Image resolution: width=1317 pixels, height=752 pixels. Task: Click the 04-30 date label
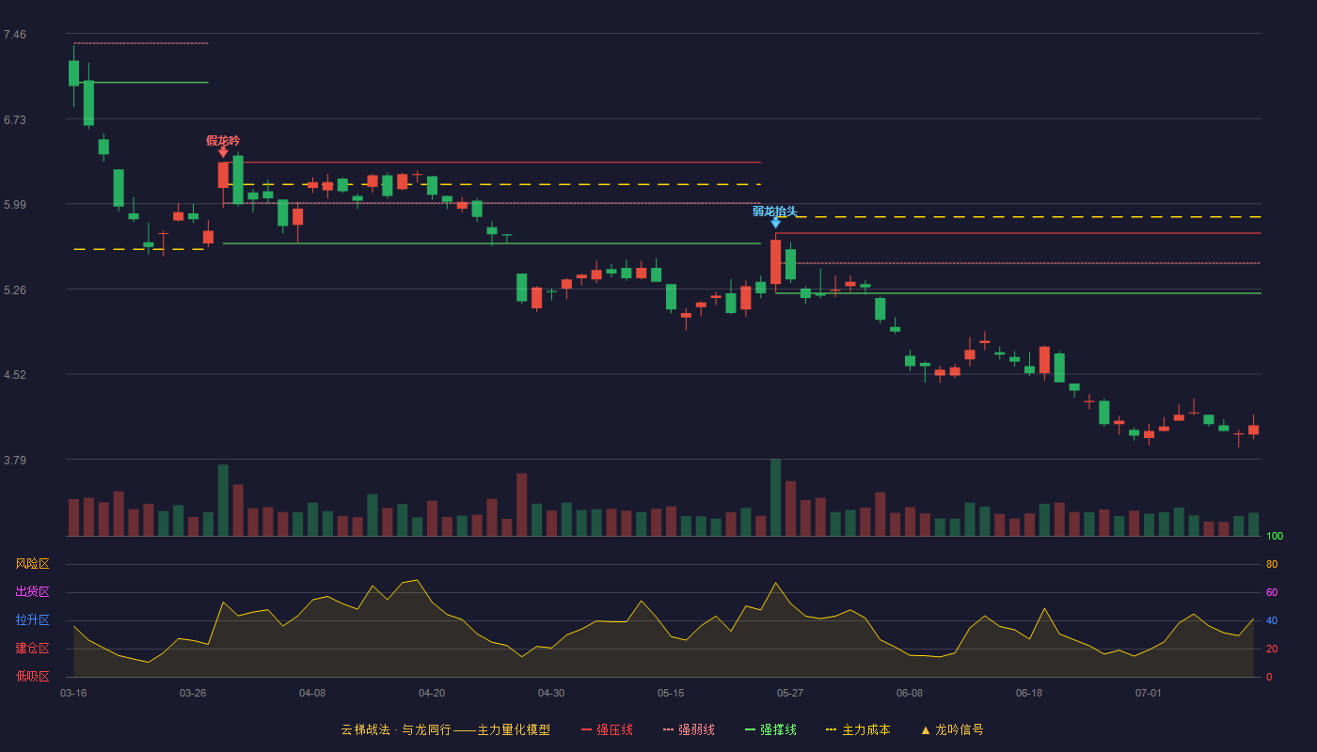point(551,693)
